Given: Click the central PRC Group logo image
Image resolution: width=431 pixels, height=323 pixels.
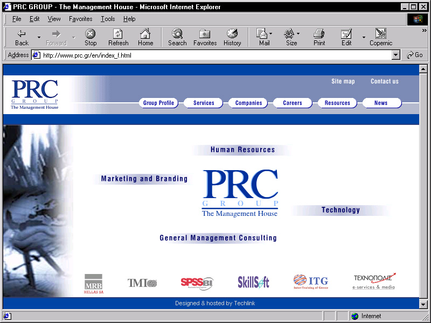Looking at the screenshot, I should [240, 193].
